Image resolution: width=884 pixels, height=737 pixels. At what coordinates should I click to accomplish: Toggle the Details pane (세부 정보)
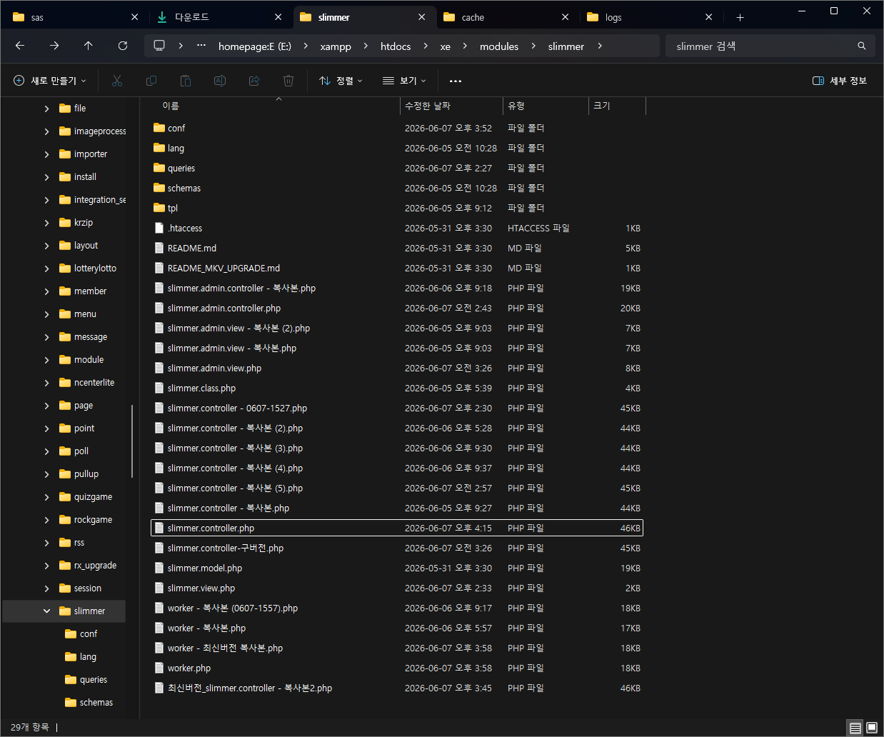(840, 81)
